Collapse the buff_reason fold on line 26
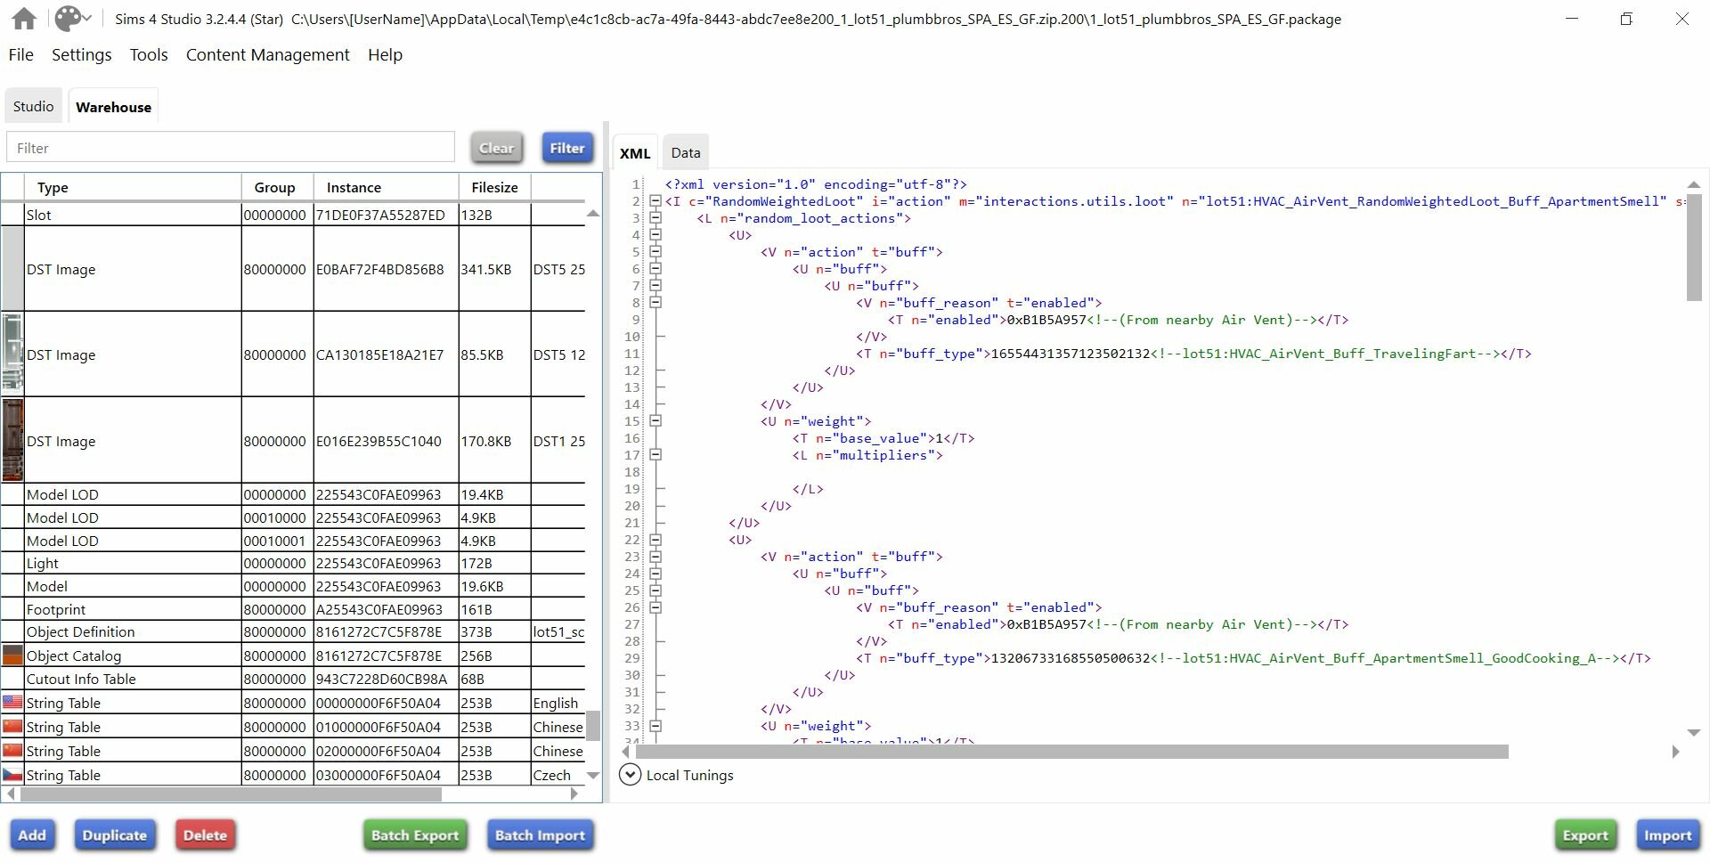 tap(655, 607)
